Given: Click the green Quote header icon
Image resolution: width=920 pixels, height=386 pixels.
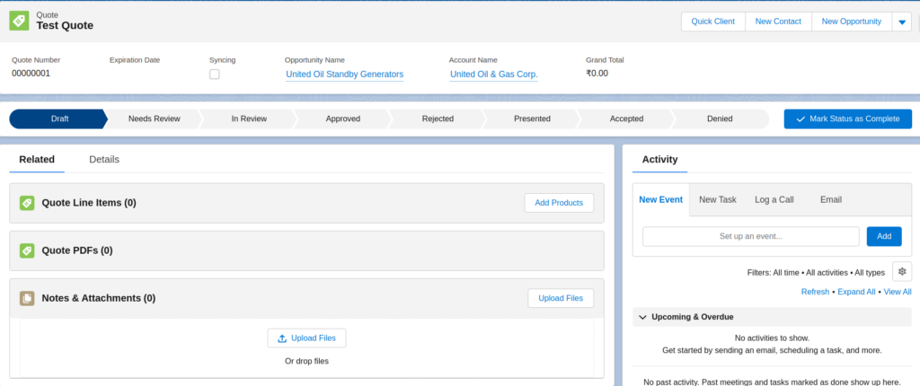Looking at the screenshot, I should [19, 22].
